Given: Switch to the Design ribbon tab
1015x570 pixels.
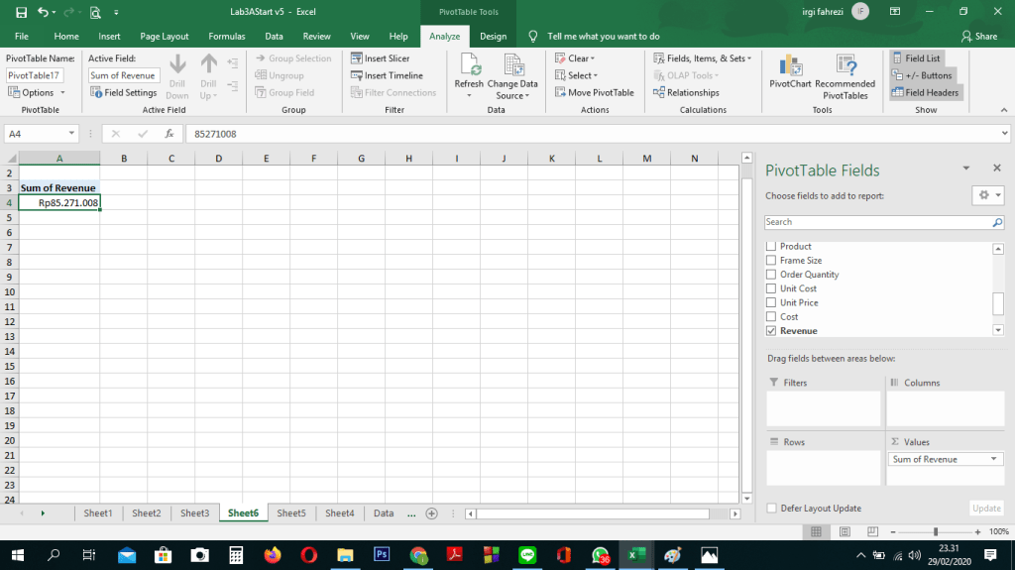Looking at the screenshot, I should coord(493,36).
